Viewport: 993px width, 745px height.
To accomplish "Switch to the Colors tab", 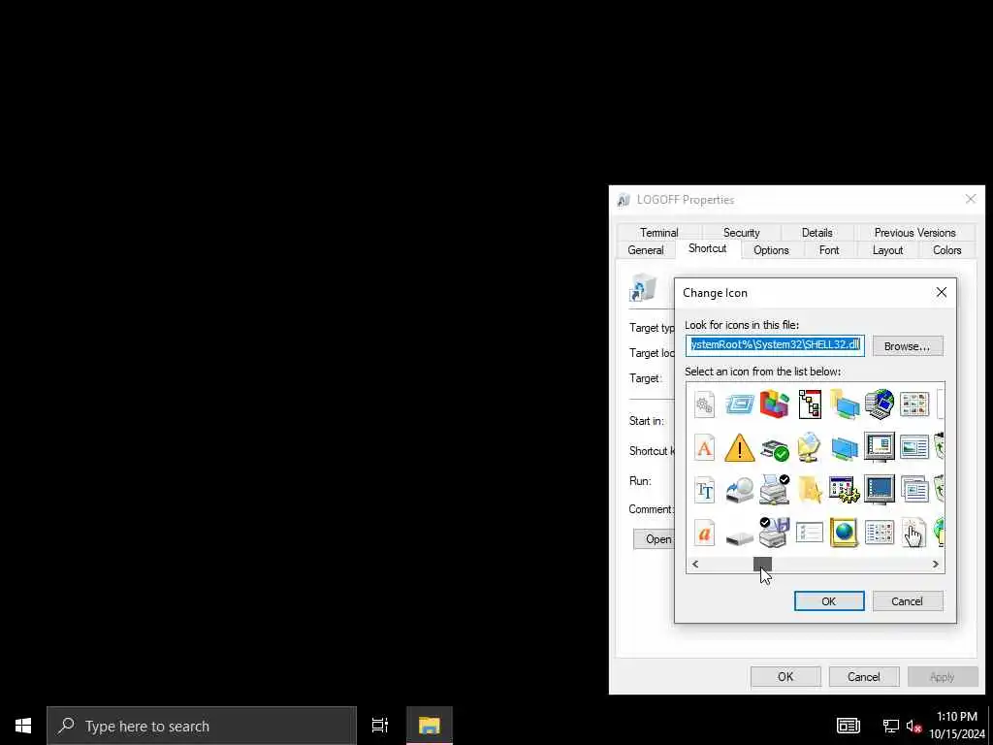I will [946, 250].
